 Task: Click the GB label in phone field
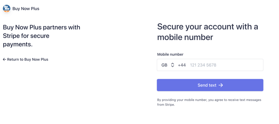coord(164,65)
